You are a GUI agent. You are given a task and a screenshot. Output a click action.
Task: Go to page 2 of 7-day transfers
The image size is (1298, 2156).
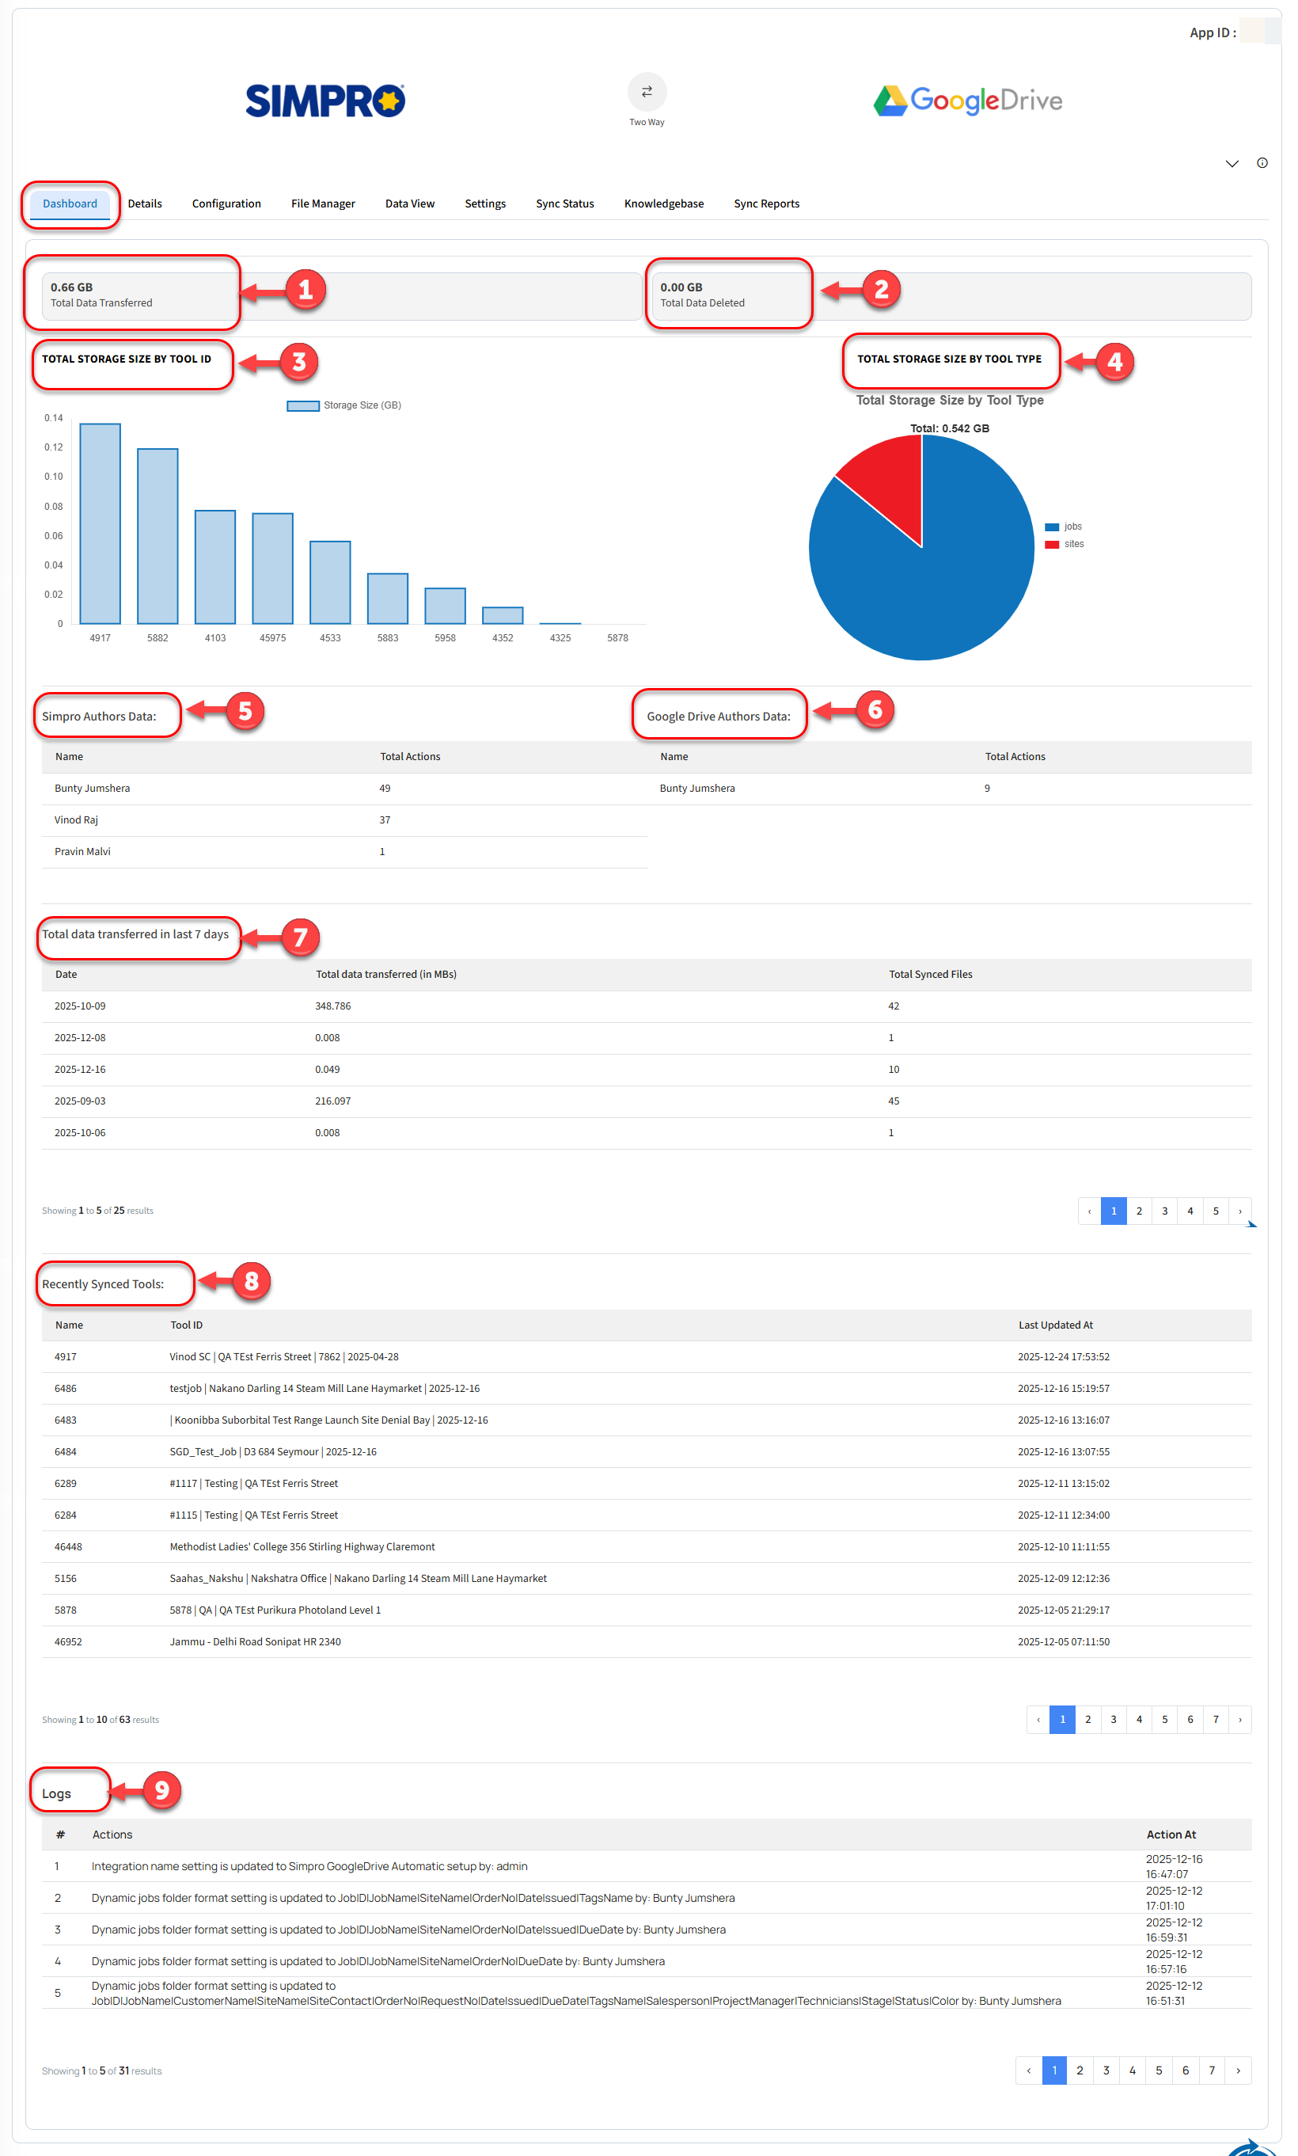(x=1138, y=1211)
